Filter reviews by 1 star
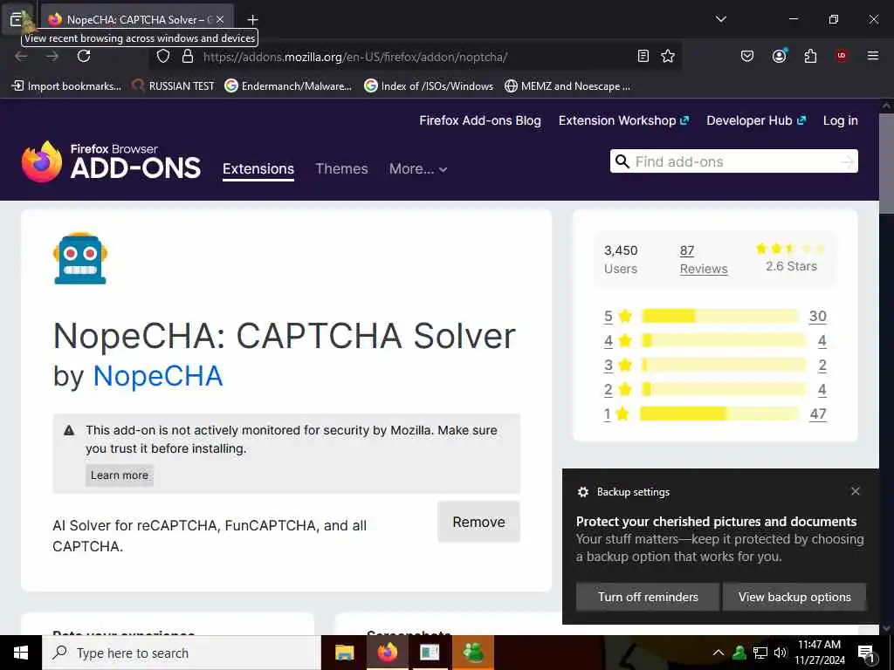Screen dimensions: 894x670 [617, 414]
